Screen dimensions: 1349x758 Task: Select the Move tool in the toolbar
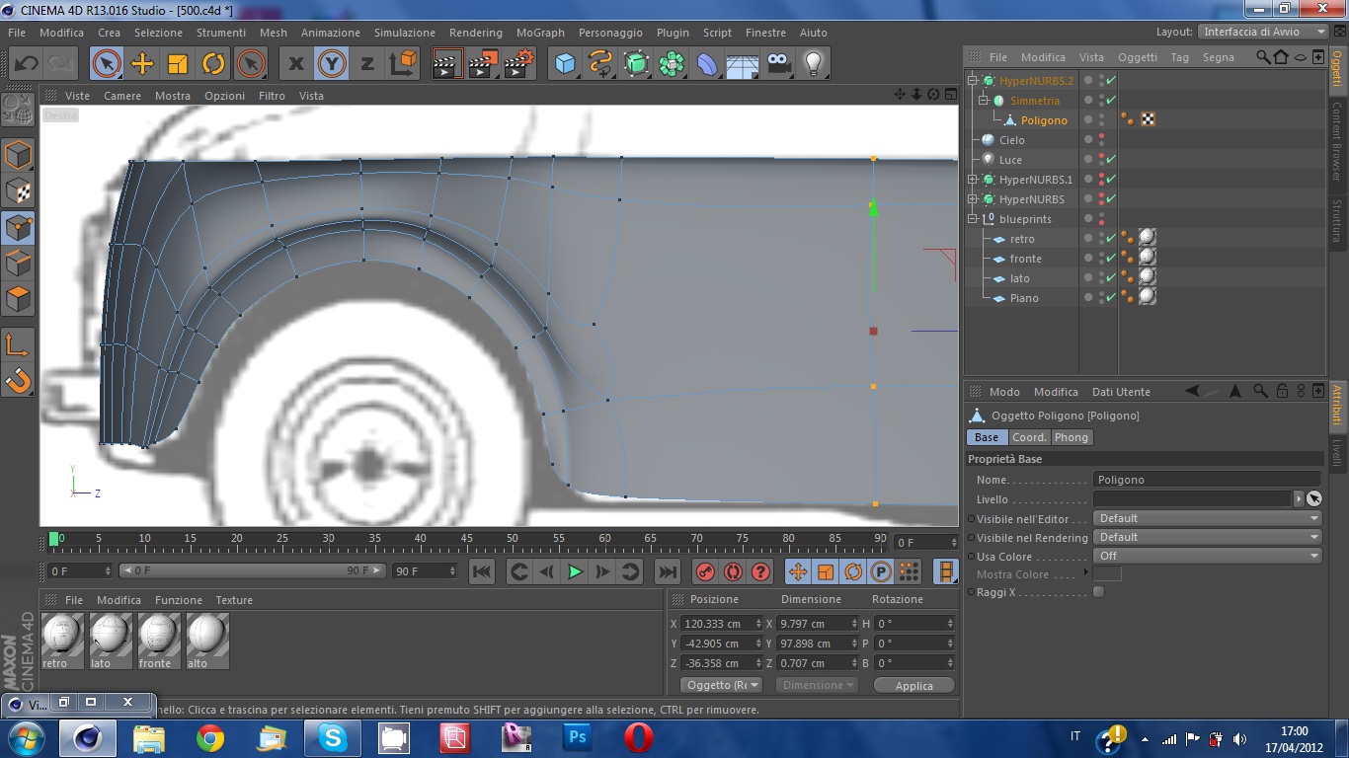click(142, 64)
